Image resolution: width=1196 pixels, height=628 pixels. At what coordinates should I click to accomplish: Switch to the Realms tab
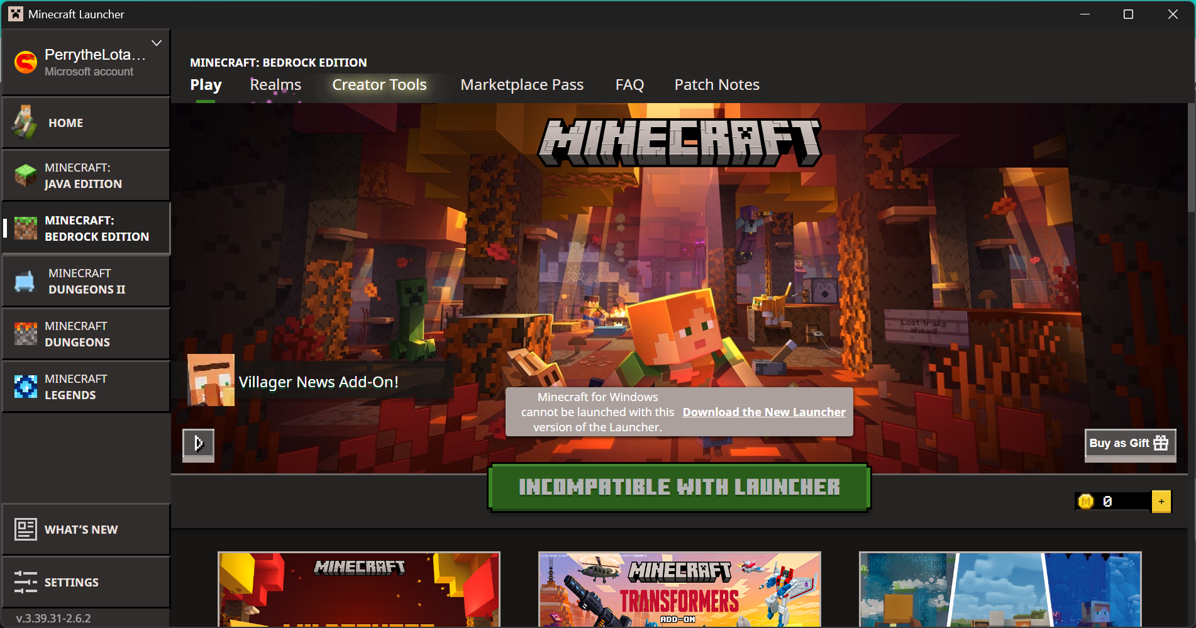(x=275, y=85)
